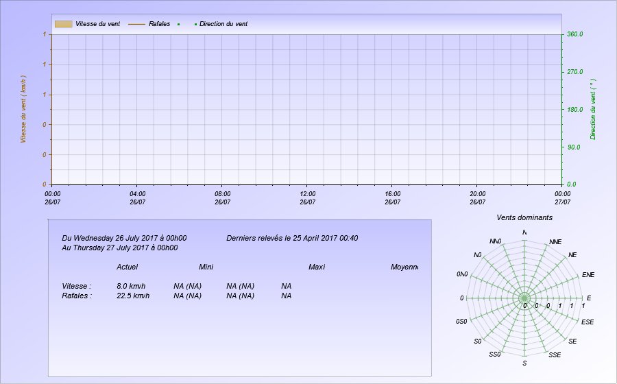Select the 'Rafales' legend label

159,24
